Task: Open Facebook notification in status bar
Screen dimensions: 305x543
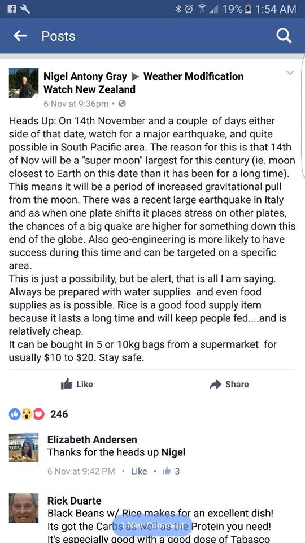Action: (12, 9)
